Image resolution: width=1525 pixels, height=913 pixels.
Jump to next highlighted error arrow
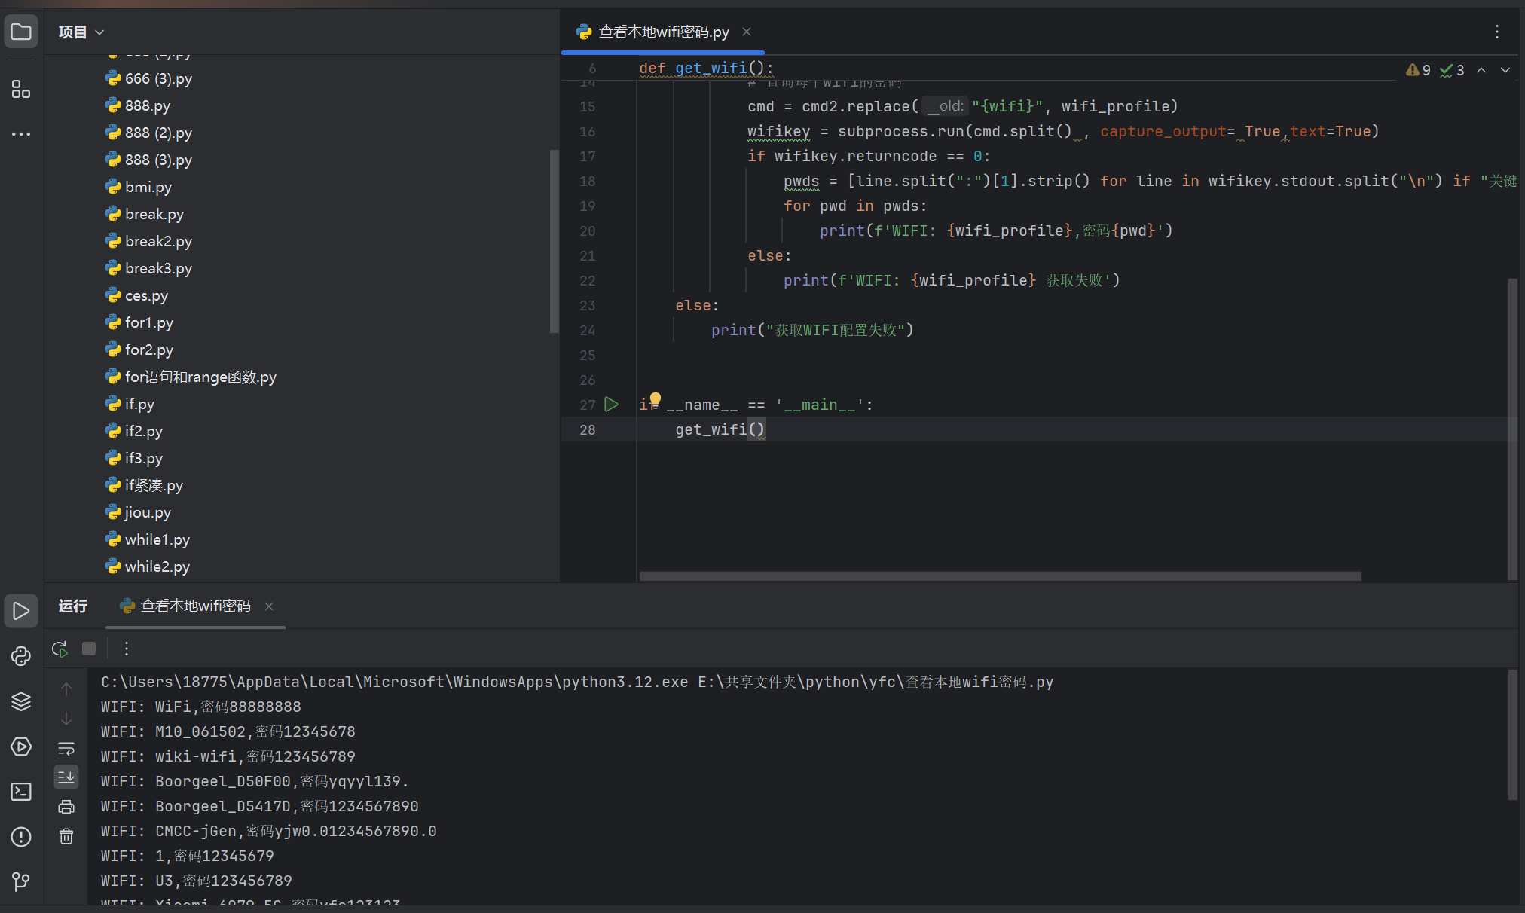click(1505, 70)
